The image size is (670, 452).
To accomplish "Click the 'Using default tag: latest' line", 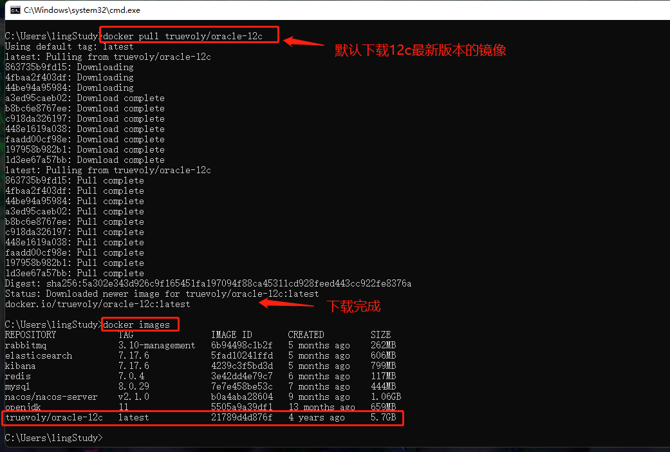I will (x=70, y=46).
